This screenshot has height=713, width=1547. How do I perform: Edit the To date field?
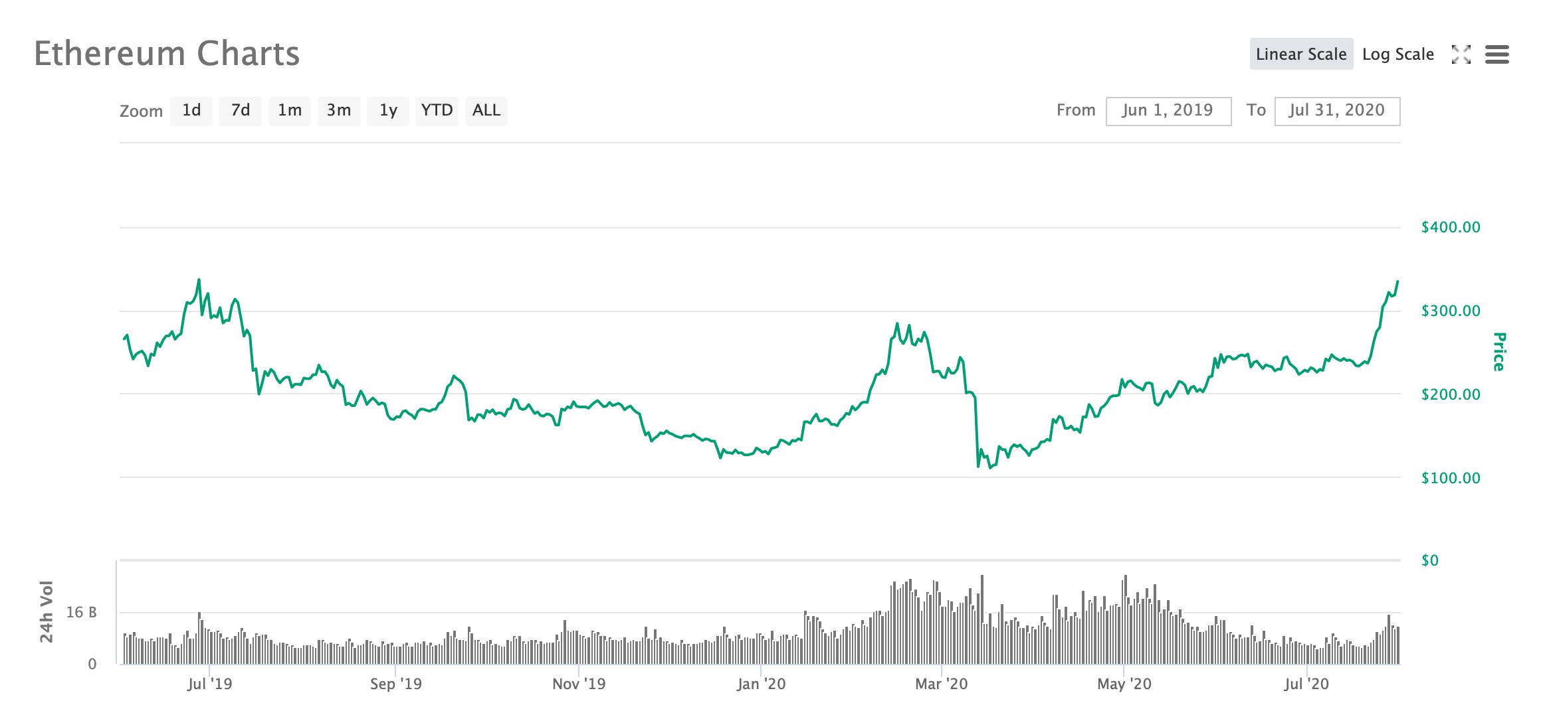1336,111
